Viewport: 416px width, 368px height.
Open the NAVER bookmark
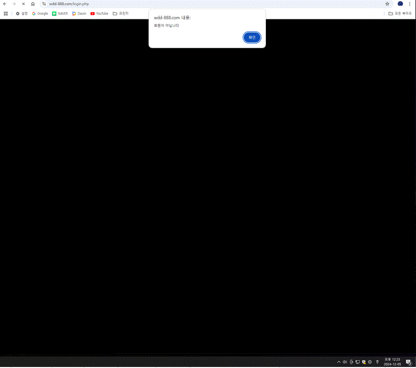pyautogui.click(x=60, y=14)
